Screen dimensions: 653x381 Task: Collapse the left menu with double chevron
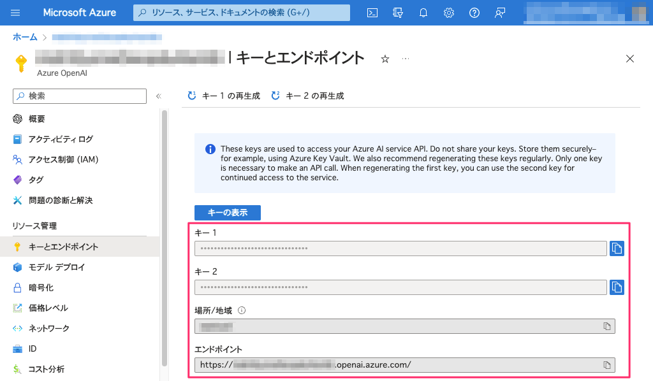pyautogui.click(x=159, y=96)
